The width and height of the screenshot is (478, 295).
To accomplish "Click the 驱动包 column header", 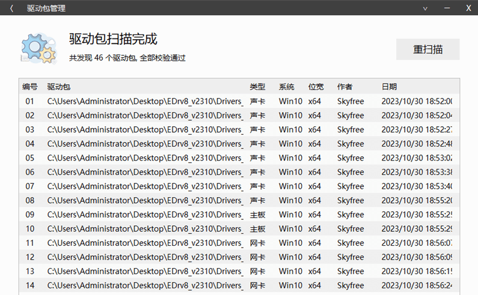I will [x=59, y=87].
